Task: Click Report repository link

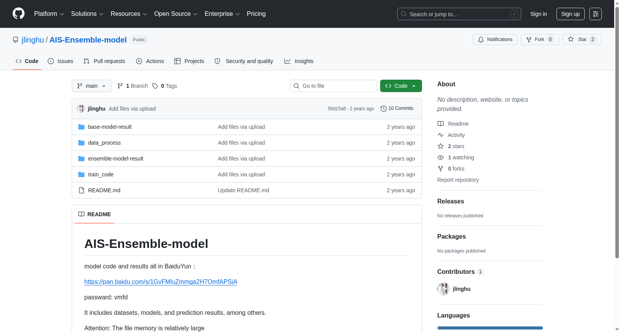Action: 458,180
